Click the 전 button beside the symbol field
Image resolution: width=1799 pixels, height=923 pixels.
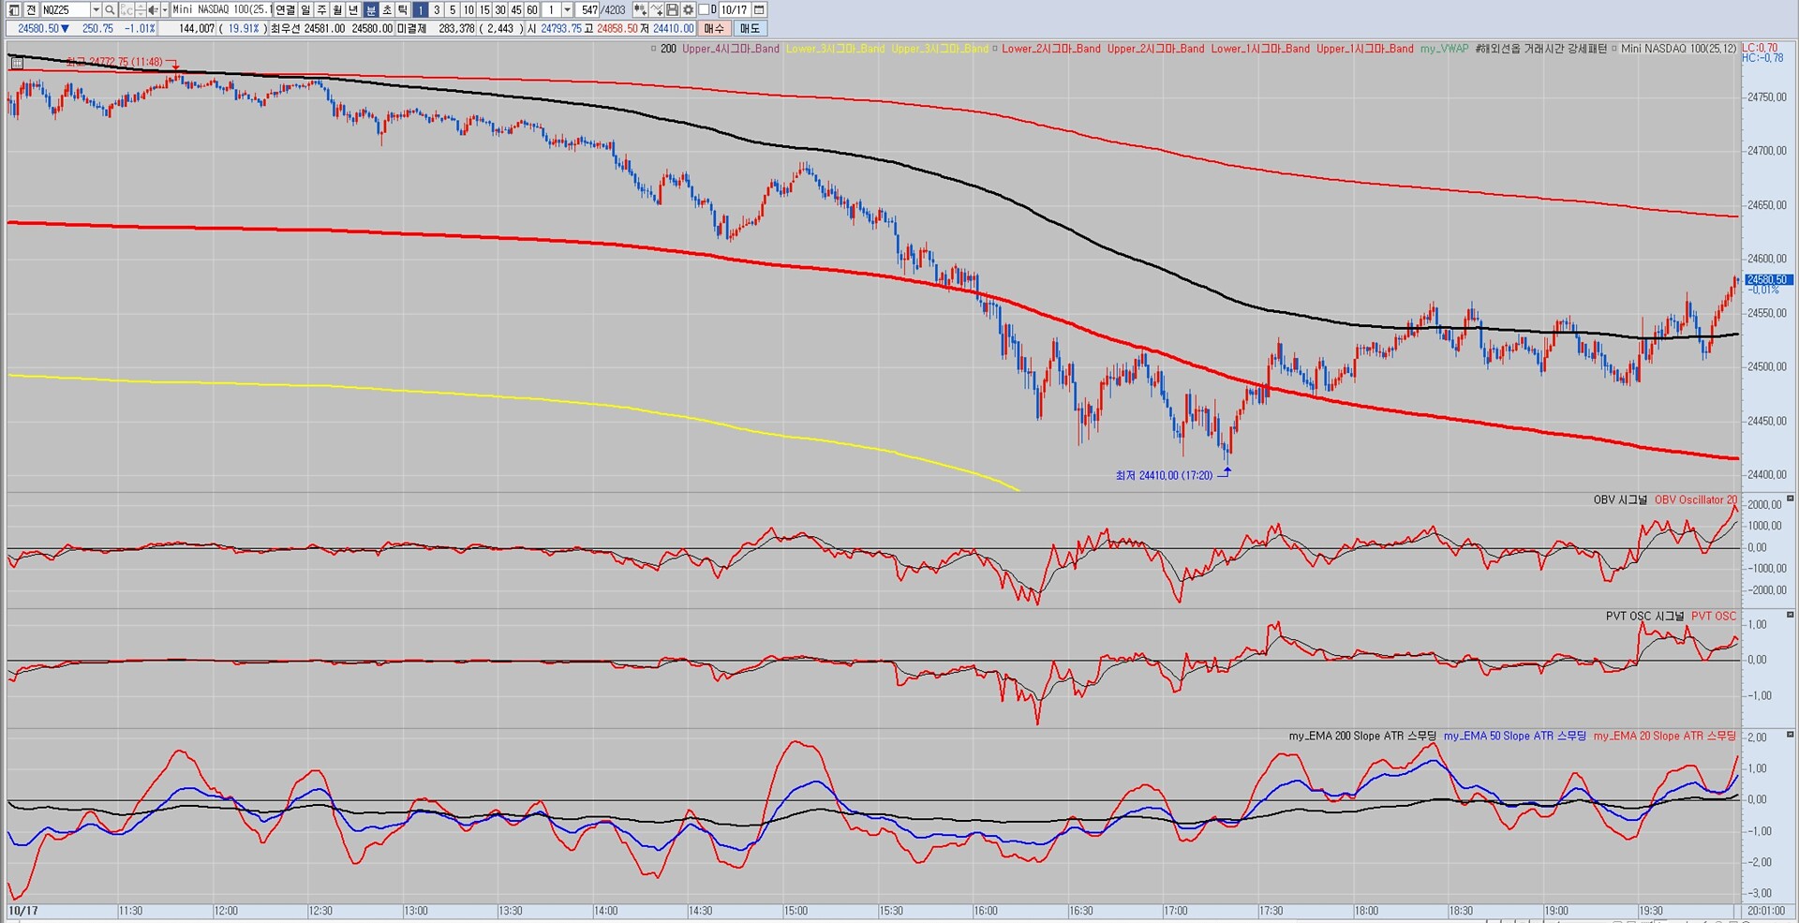31,9
